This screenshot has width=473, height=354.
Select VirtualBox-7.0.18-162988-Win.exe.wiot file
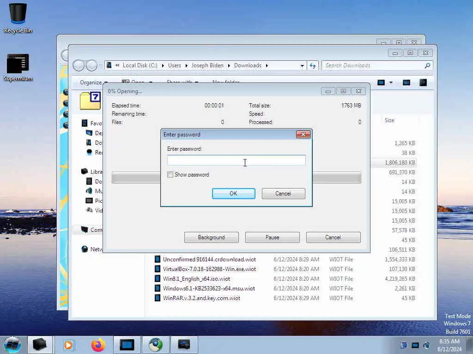tap(209, 269)
